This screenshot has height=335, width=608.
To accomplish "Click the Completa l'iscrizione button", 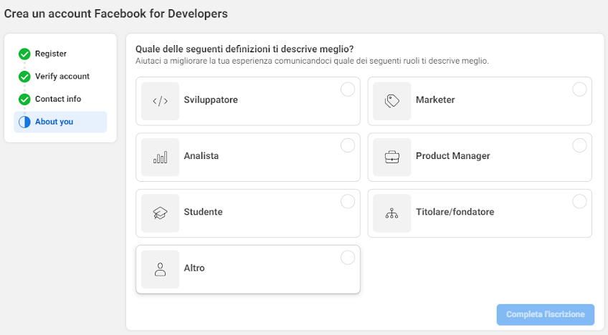I will tap(545, 314).
